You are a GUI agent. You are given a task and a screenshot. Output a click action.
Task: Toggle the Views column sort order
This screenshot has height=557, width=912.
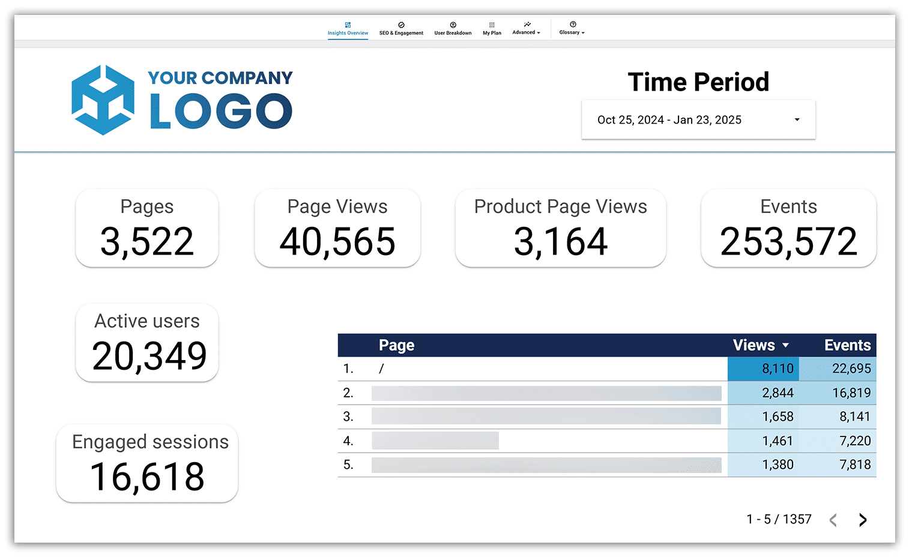[787, 345]
